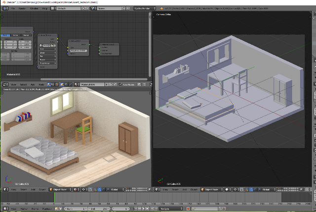
Task: Open Linear interpolation dropdown in Image Texture node
Action: (47, 52)
